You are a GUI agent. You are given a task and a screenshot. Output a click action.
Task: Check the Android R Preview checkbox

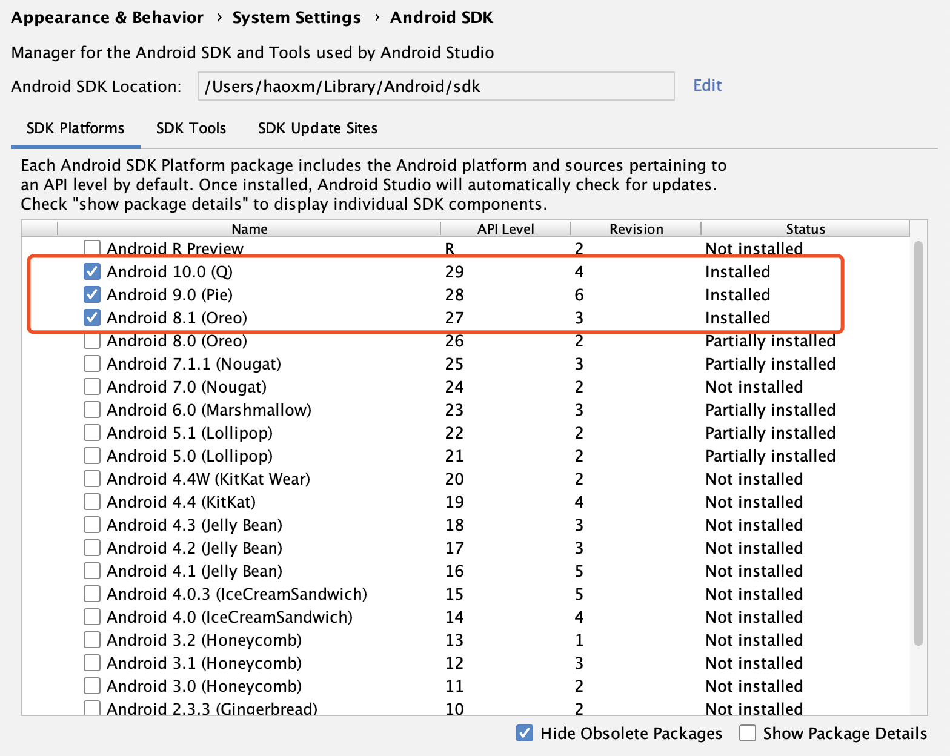[92, 248]
